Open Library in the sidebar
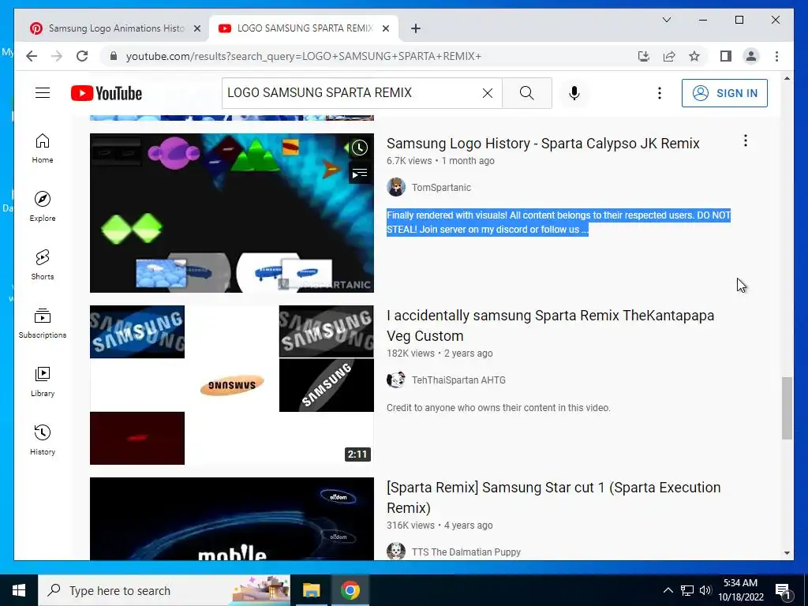808x606 pixels. [x=43, y=381]
